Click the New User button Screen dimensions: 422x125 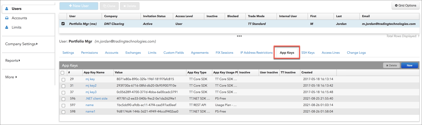pyautogui.click(x=79, y=6)
